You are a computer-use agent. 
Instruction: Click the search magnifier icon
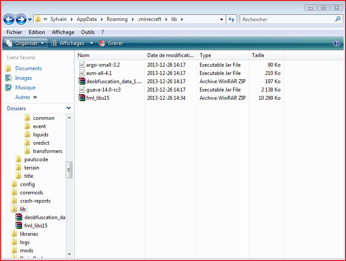click(x=338, y=19)
